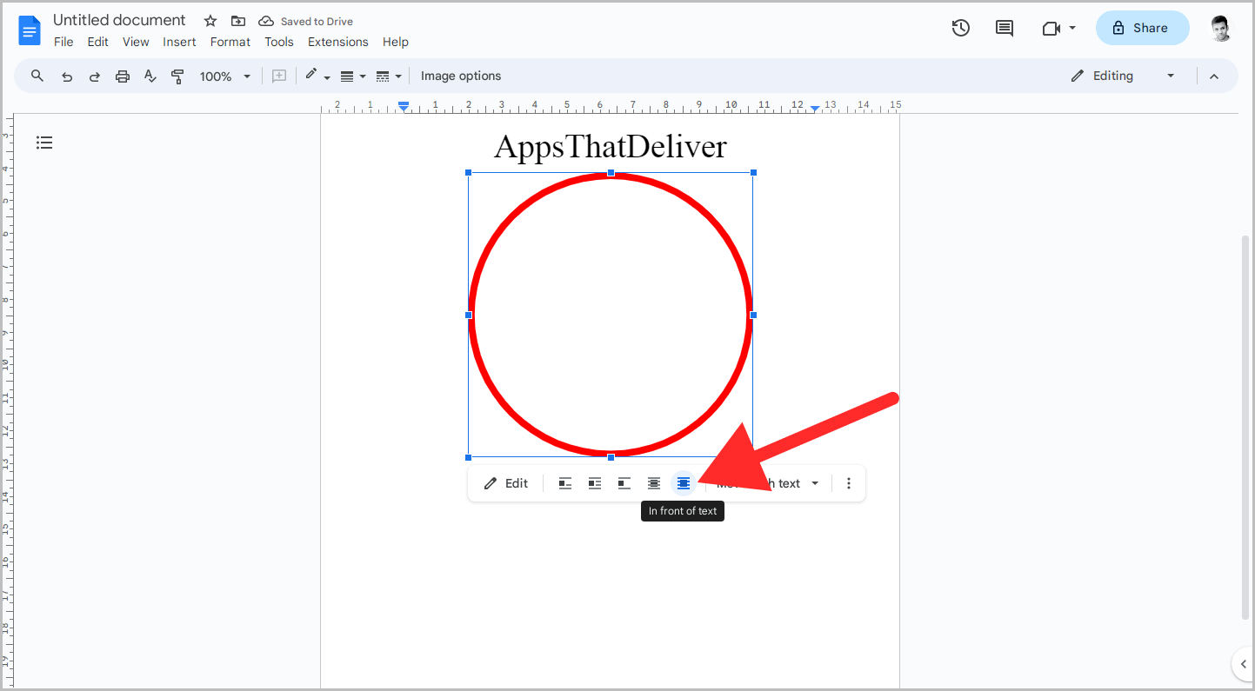Screen dimensions: 1255x691
Task: Open comment history icon
Action: click(1004, 28)
